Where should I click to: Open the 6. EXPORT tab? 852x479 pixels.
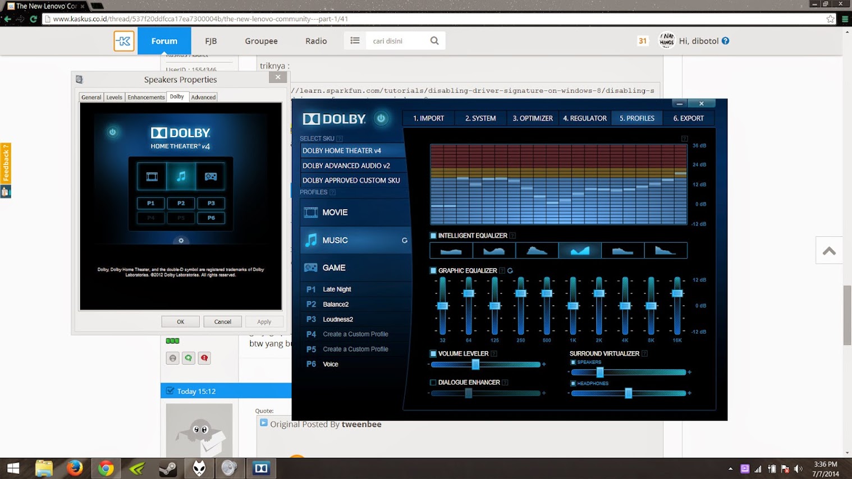(689, 118)
